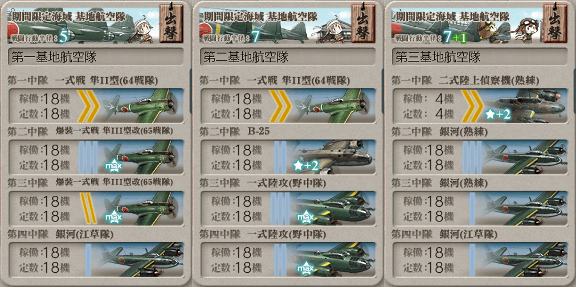Select the B-25 bomber aircraft image
The width and height of the screenshot is (576, 287).
coord(333,157)
